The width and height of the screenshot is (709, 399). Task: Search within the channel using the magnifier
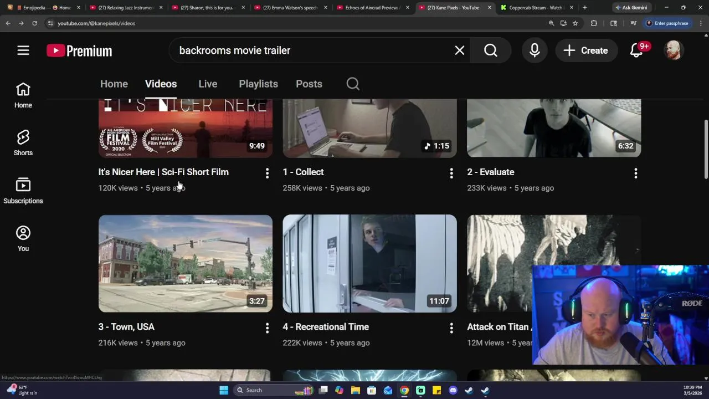353,84
